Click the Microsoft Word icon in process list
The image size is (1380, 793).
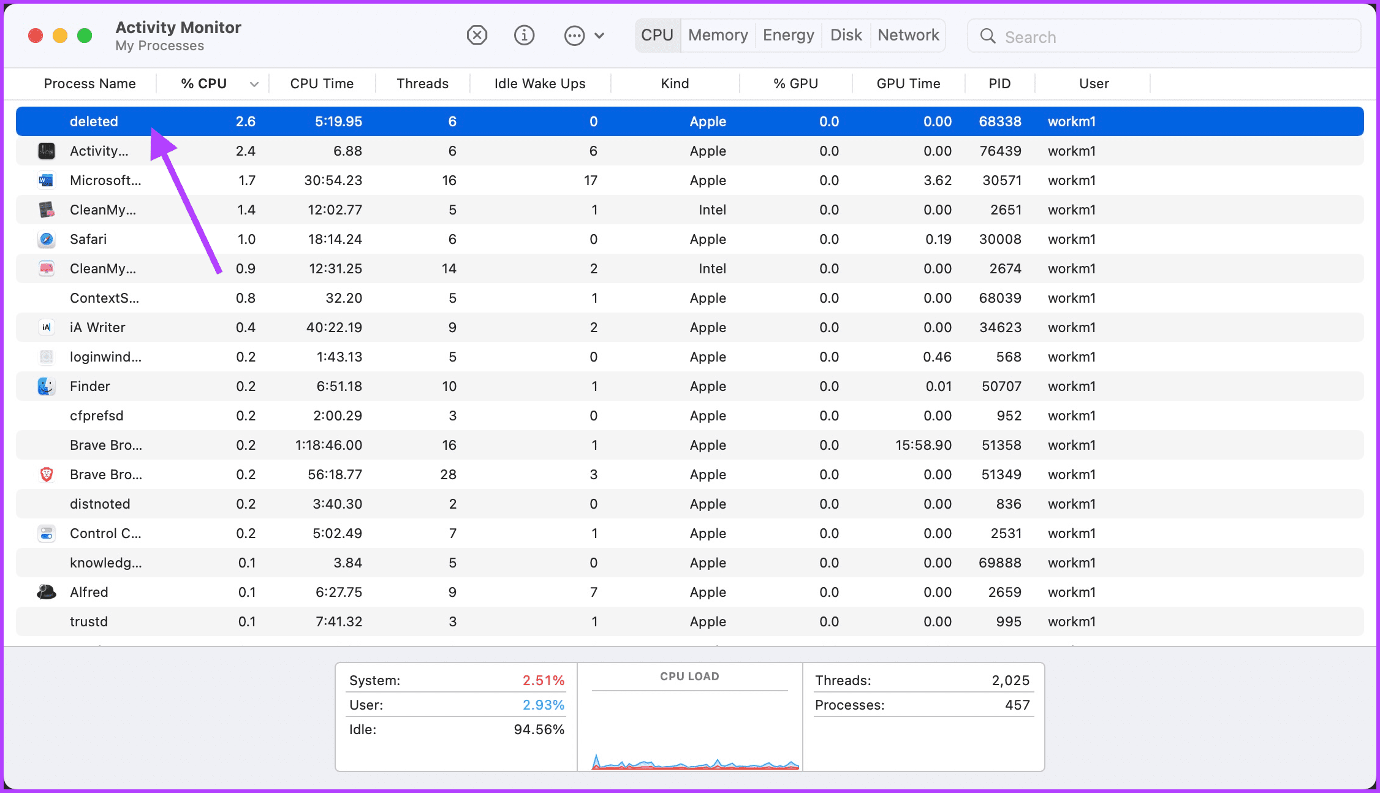(x=47, y=180)
